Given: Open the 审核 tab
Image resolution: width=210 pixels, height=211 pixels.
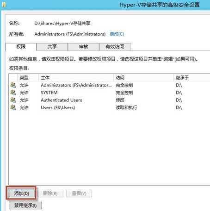Looking at the screenshot, I should click(x=83, y=47).
